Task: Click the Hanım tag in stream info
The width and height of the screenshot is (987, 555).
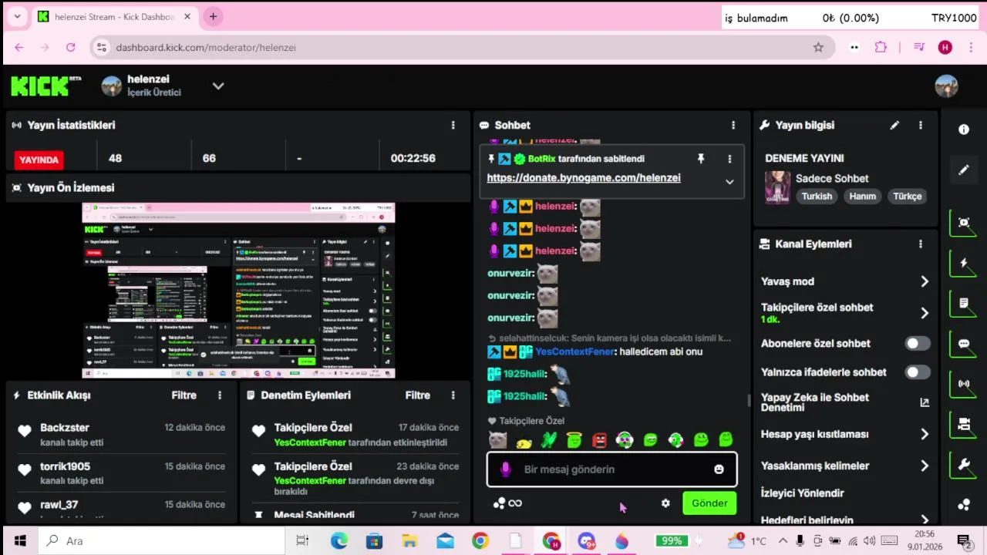Action: (x=862, y=196)
